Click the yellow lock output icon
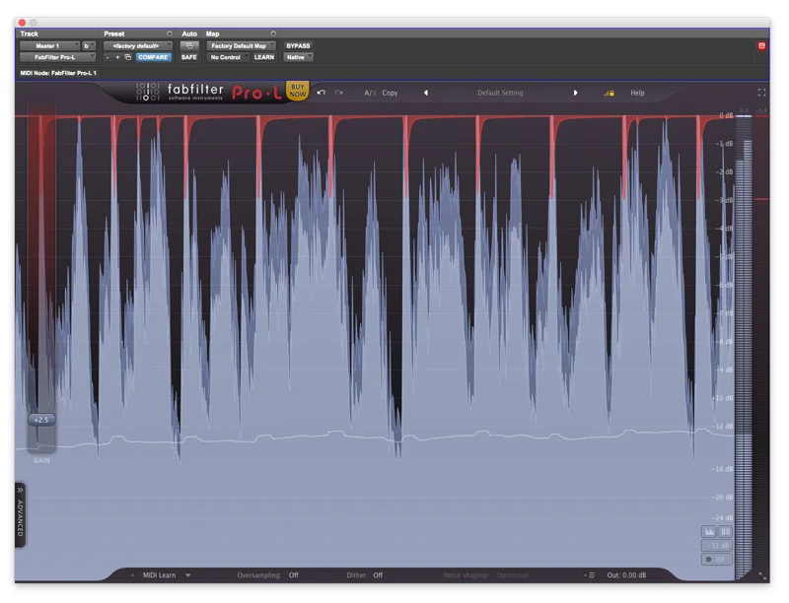This screenshot has height=603, width=789. [x=609, y=93]
